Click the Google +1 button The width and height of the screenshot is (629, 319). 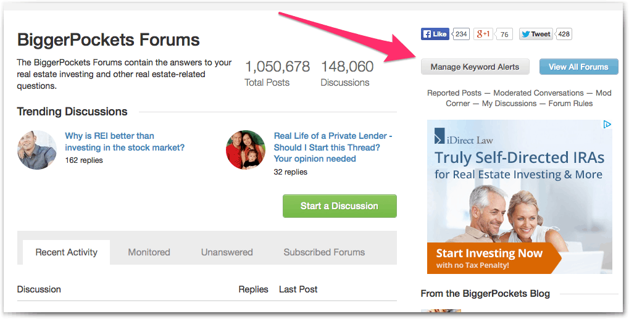click(483, 34)
